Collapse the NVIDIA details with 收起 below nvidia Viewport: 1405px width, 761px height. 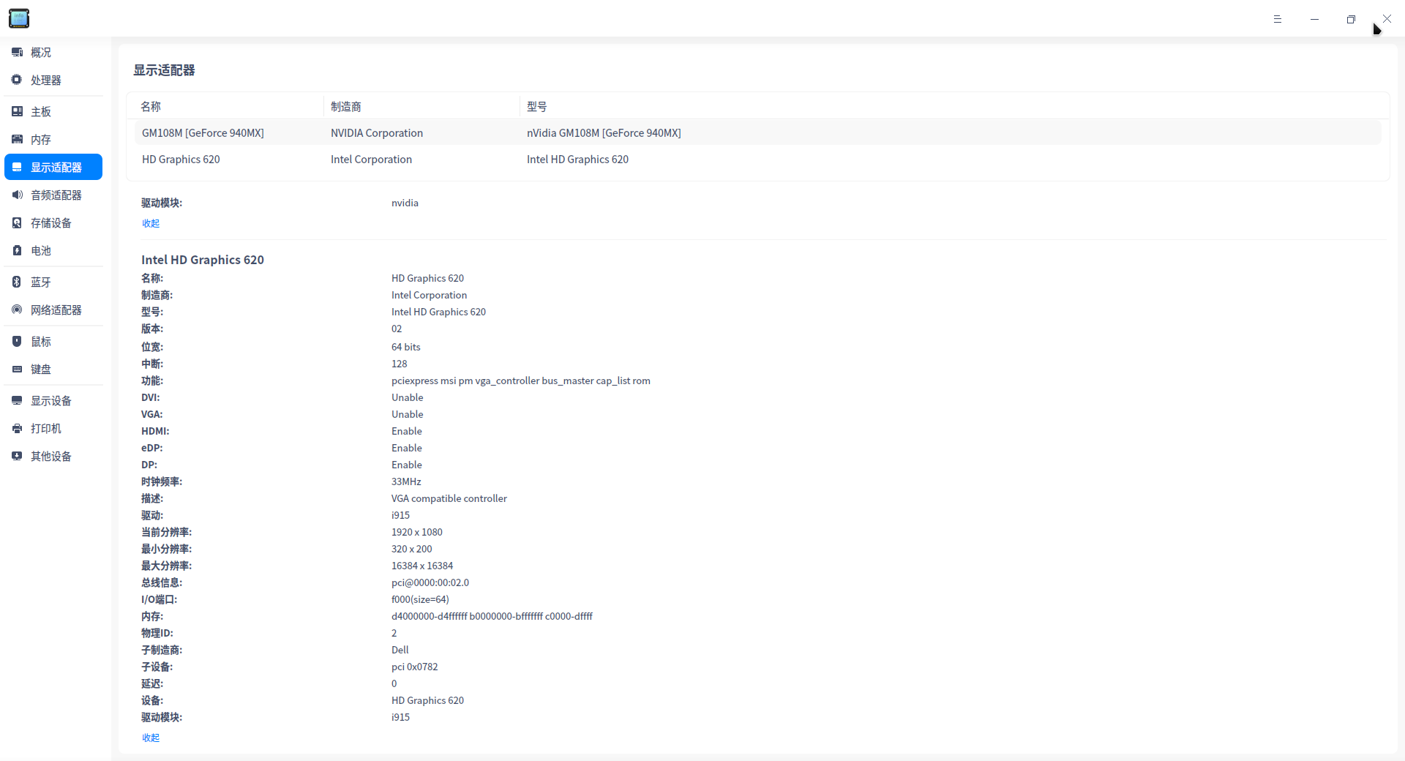pyautogui.click(x=151, y=223)
